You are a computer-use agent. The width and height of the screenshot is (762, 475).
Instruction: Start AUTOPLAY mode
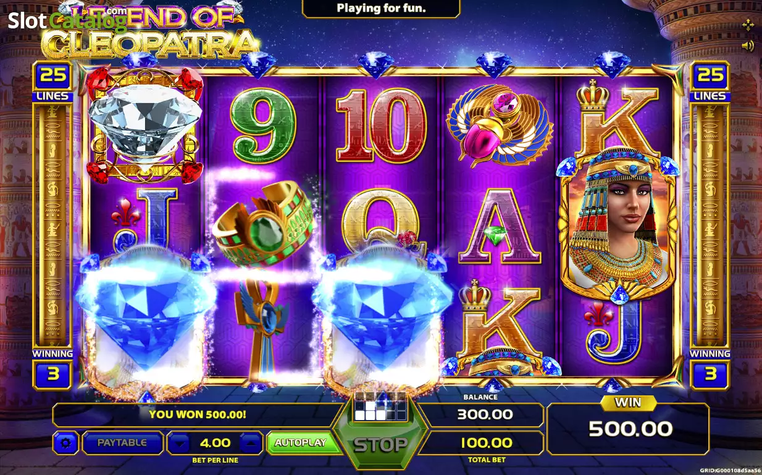coord(301,443)
